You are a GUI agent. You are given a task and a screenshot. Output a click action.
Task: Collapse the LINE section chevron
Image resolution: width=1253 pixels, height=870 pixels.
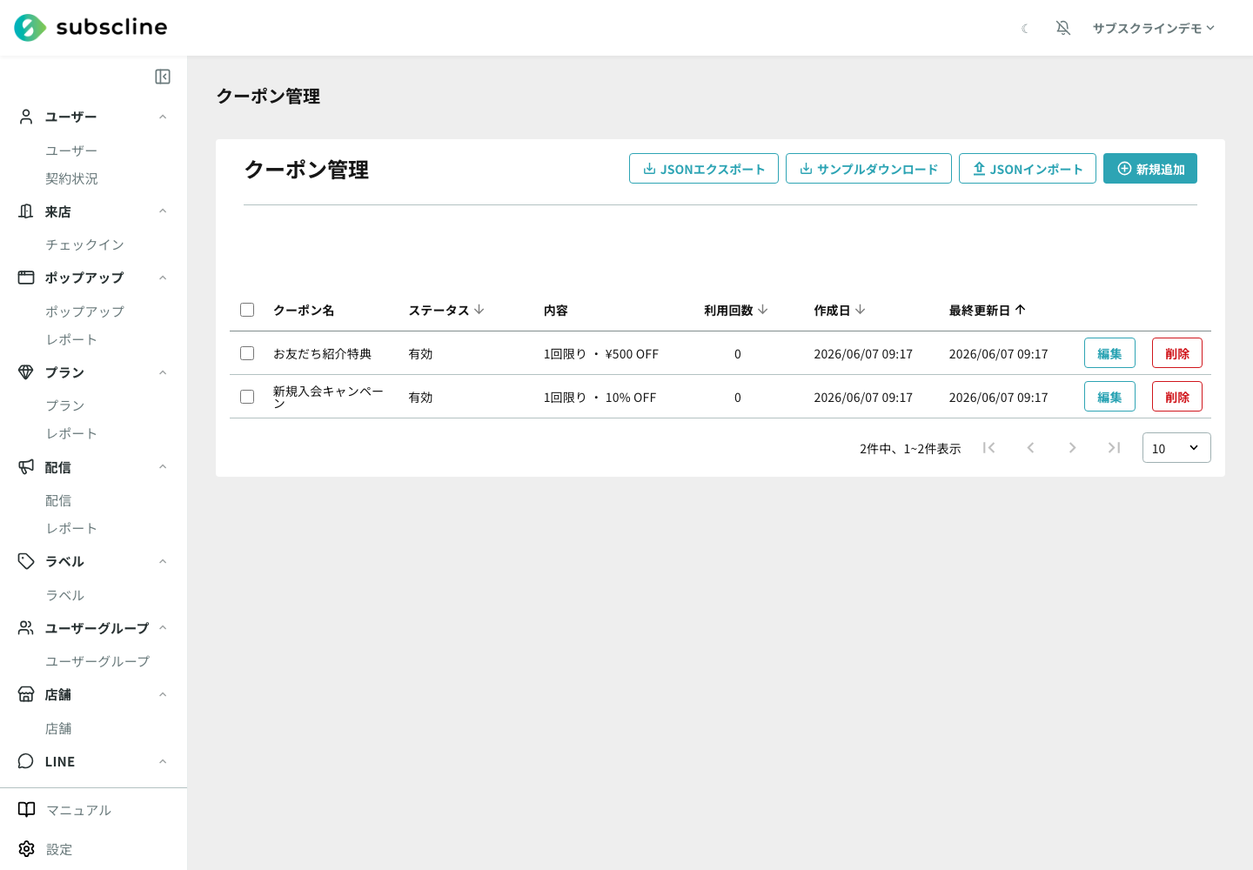point(163,761)
